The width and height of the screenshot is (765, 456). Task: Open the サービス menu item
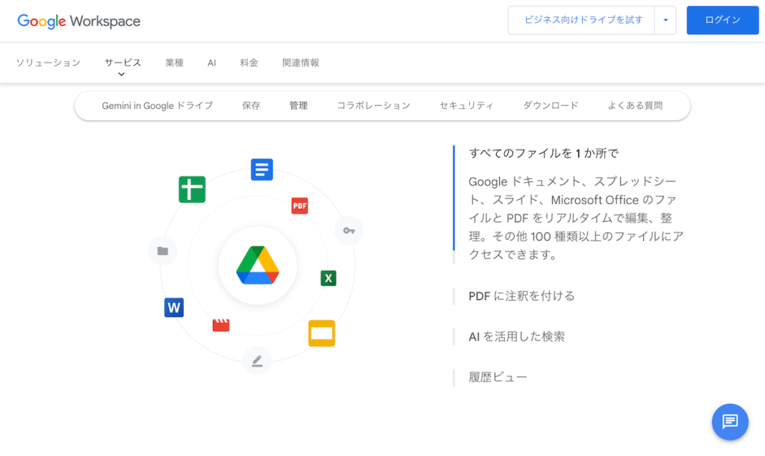(x=123, y=63)
